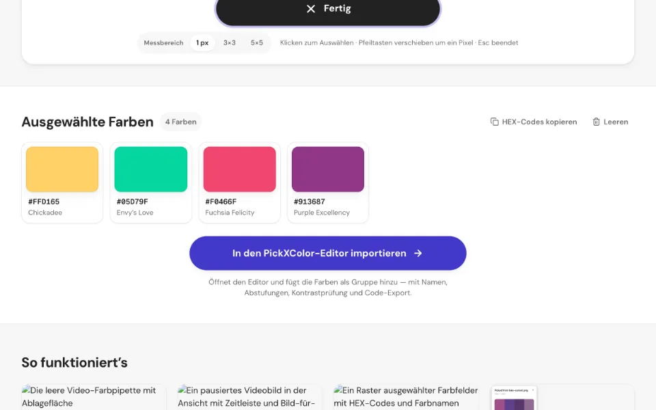Select the 3×3 sampling size

pos(230,42)
